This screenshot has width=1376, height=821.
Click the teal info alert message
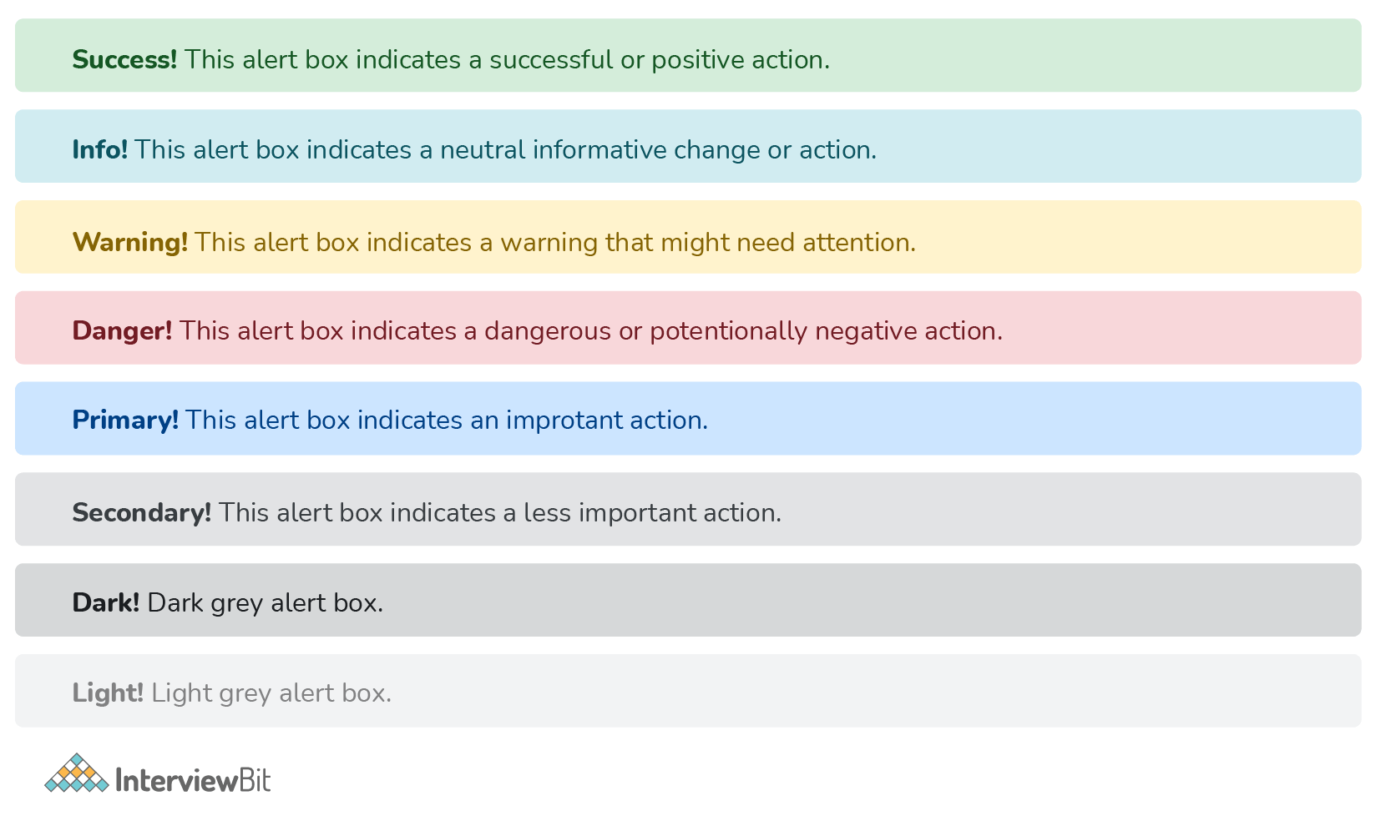click(506, 150)
